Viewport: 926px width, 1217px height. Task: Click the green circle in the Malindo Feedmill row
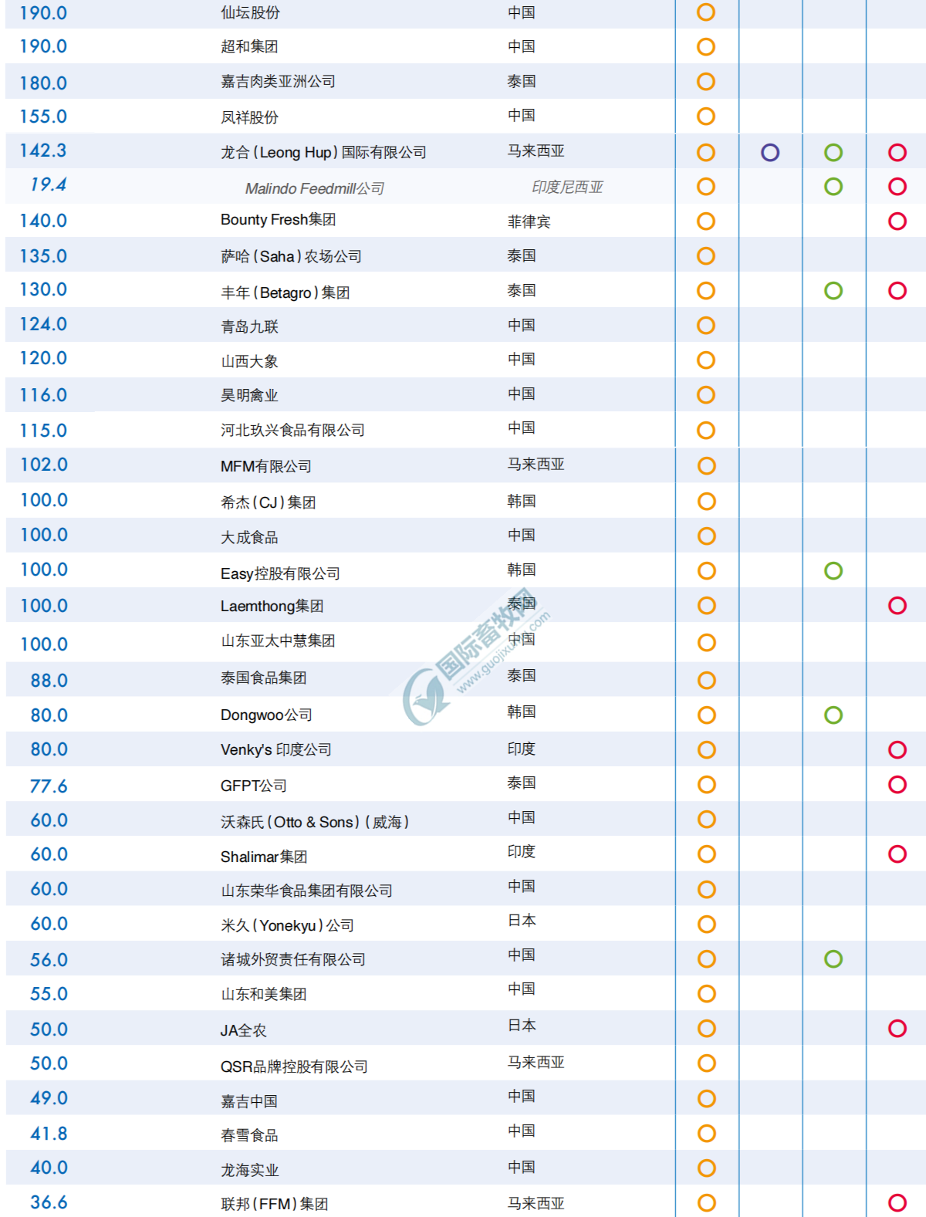pos(833,187)
